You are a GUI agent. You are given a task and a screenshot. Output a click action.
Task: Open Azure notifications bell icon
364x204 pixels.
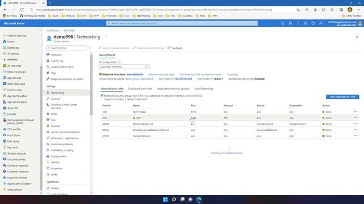(x=298, y=23)
